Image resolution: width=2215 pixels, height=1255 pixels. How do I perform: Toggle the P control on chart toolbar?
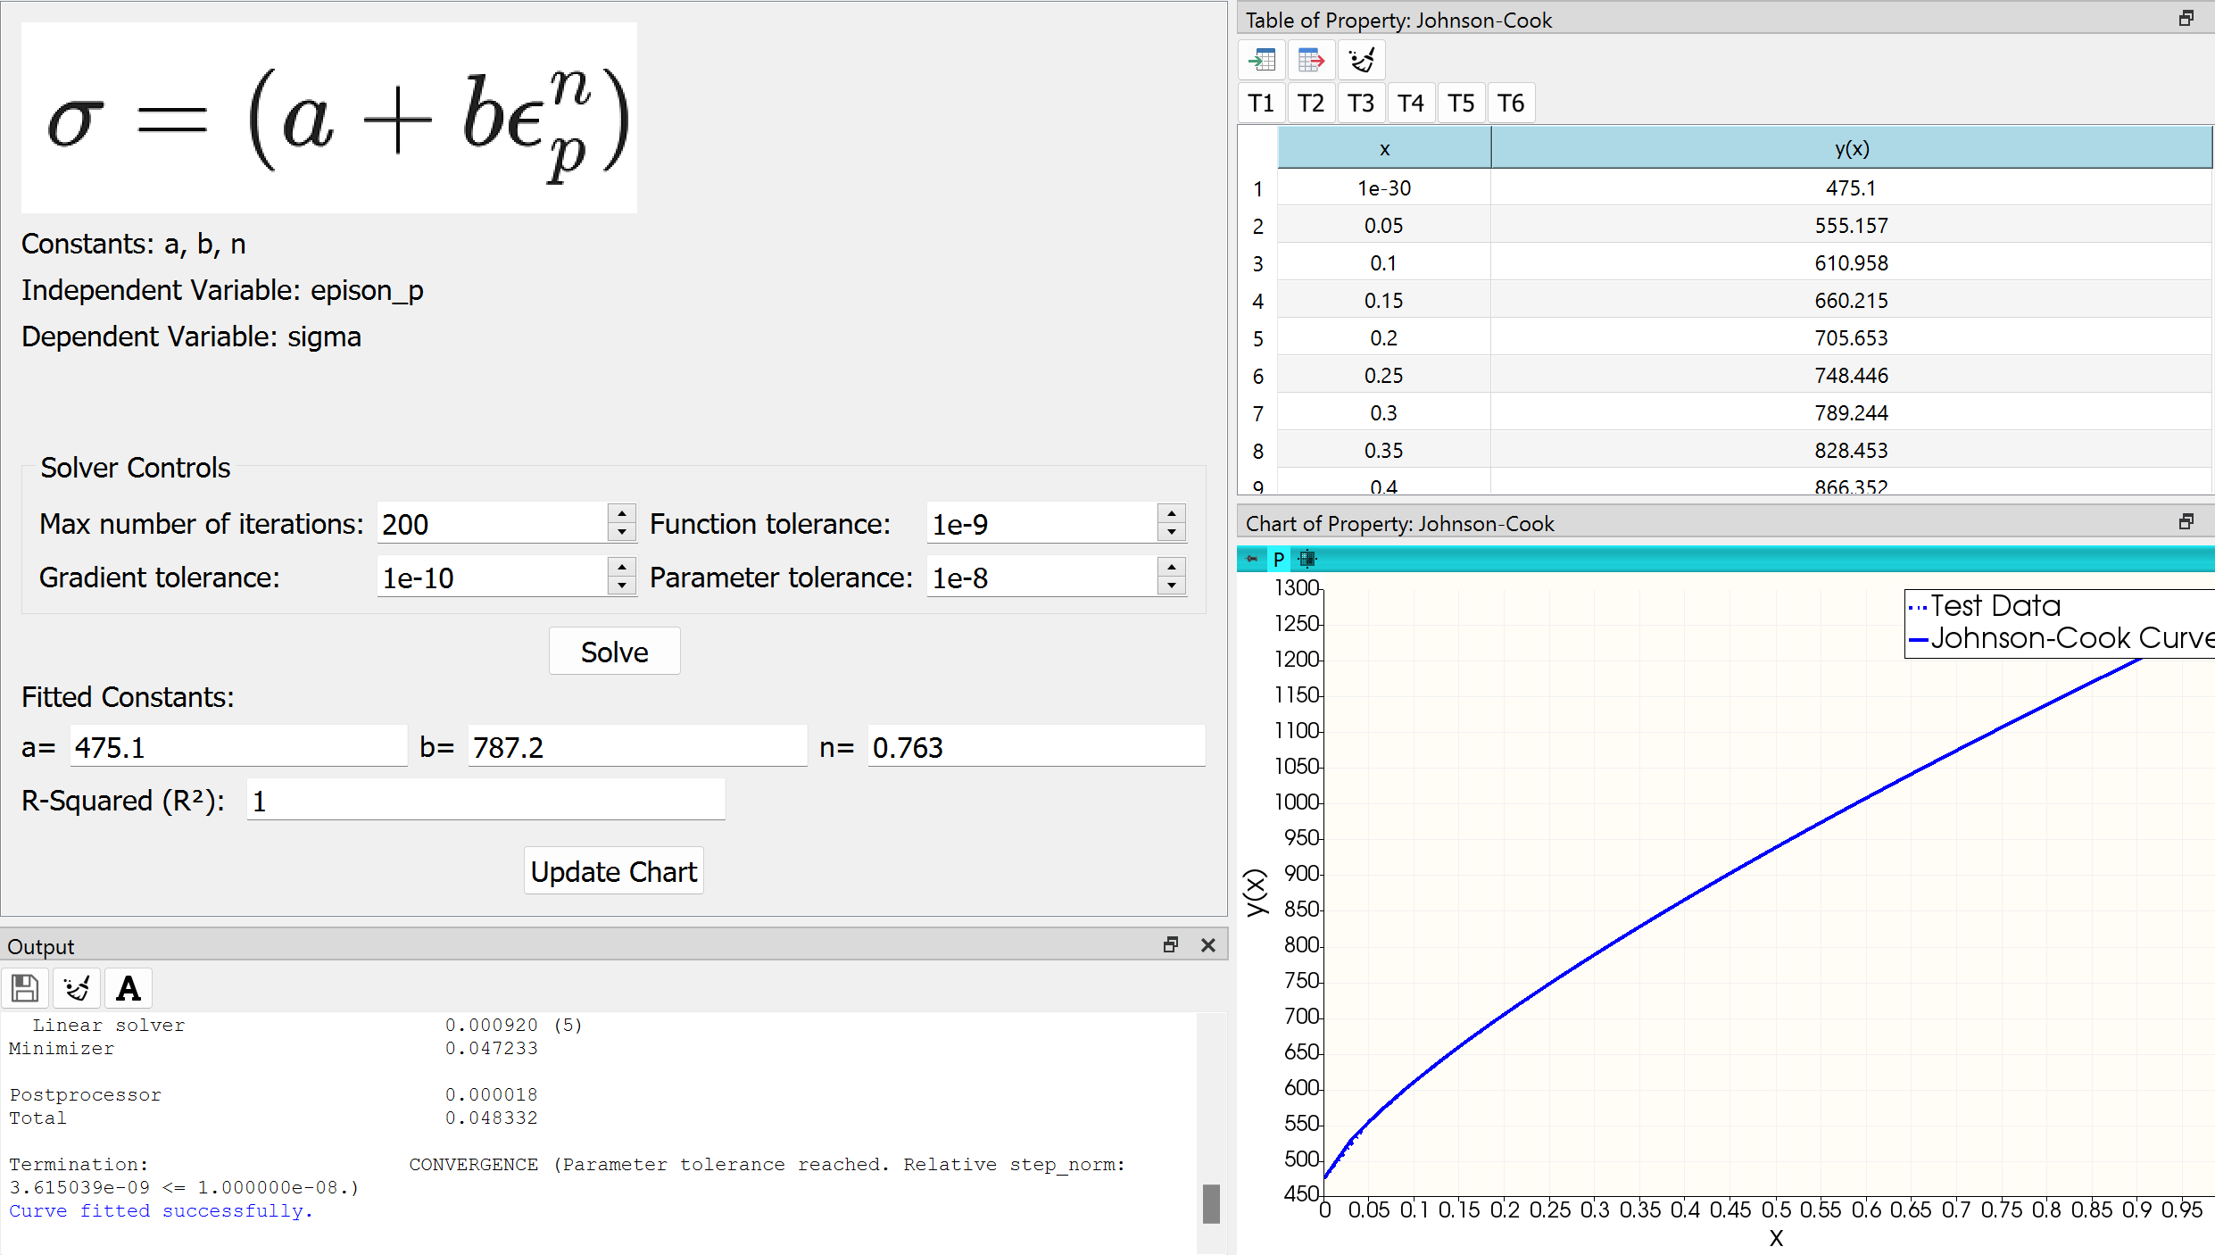1278,559
